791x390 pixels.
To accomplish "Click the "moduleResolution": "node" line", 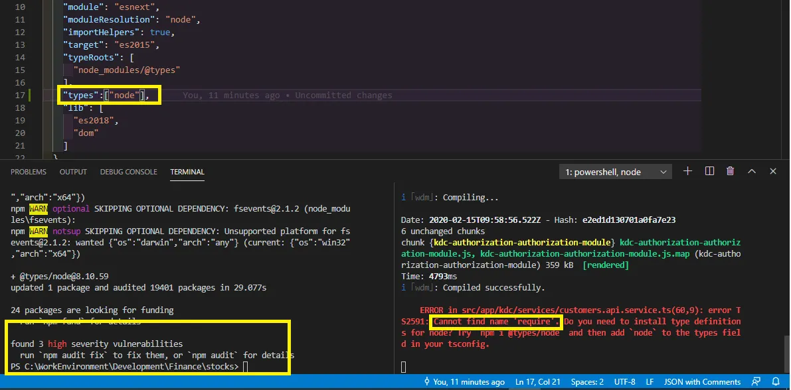I will [132, 20].
